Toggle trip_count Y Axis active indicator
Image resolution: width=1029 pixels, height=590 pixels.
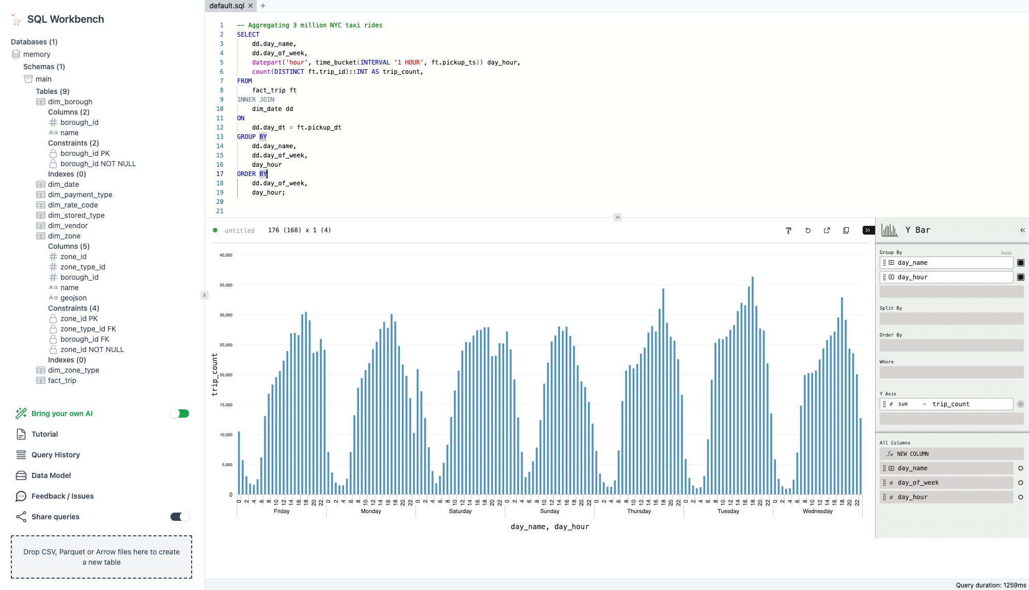click(x=1021, y=404)
